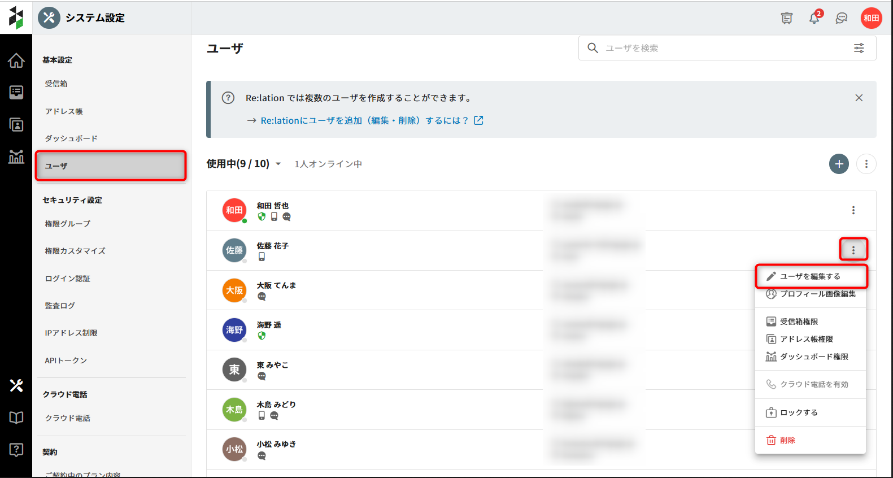Close the Re:lation info banner
This screenshot has width=893, height=478.
(859, 98)
